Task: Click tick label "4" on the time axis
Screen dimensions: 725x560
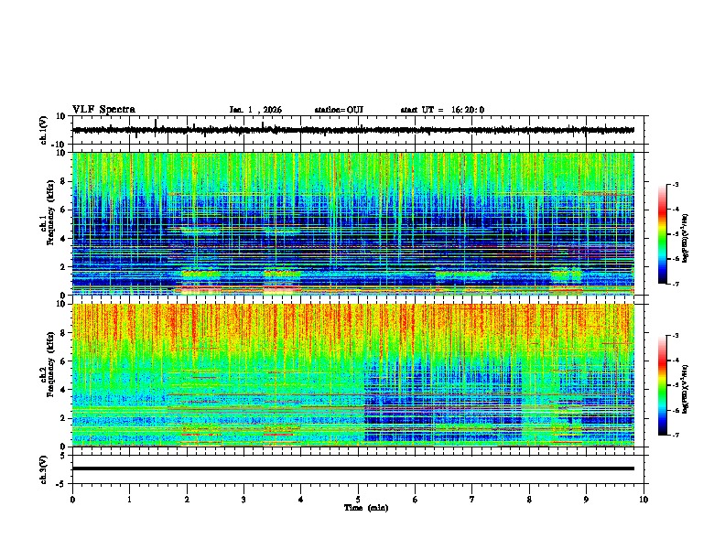Action: 301,500
